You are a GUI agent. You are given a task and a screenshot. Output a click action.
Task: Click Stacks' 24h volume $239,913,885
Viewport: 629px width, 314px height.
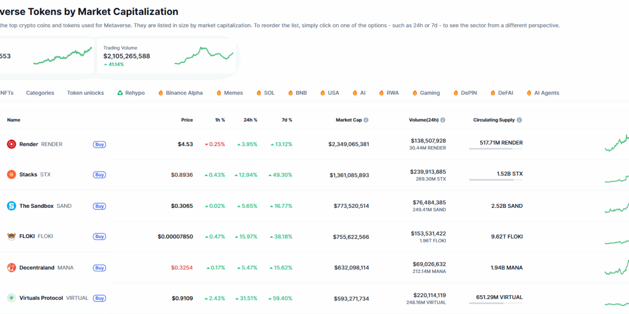pyautogui.click(x=428, y=171)
